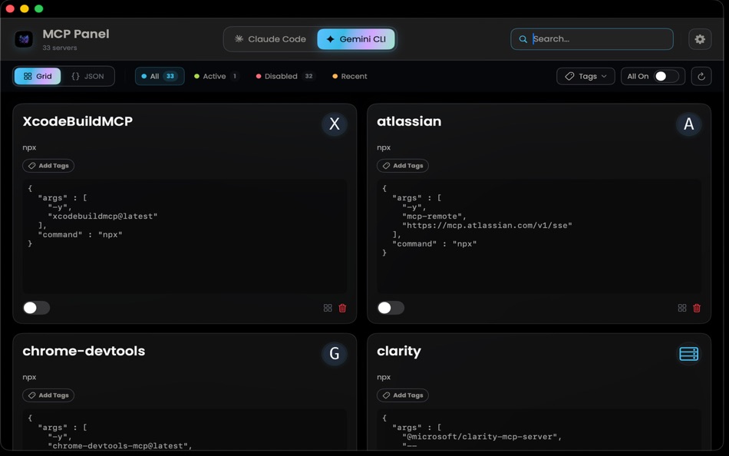Open the Tags dropdown filter
The image size is (729, 456).
point(586,76)
